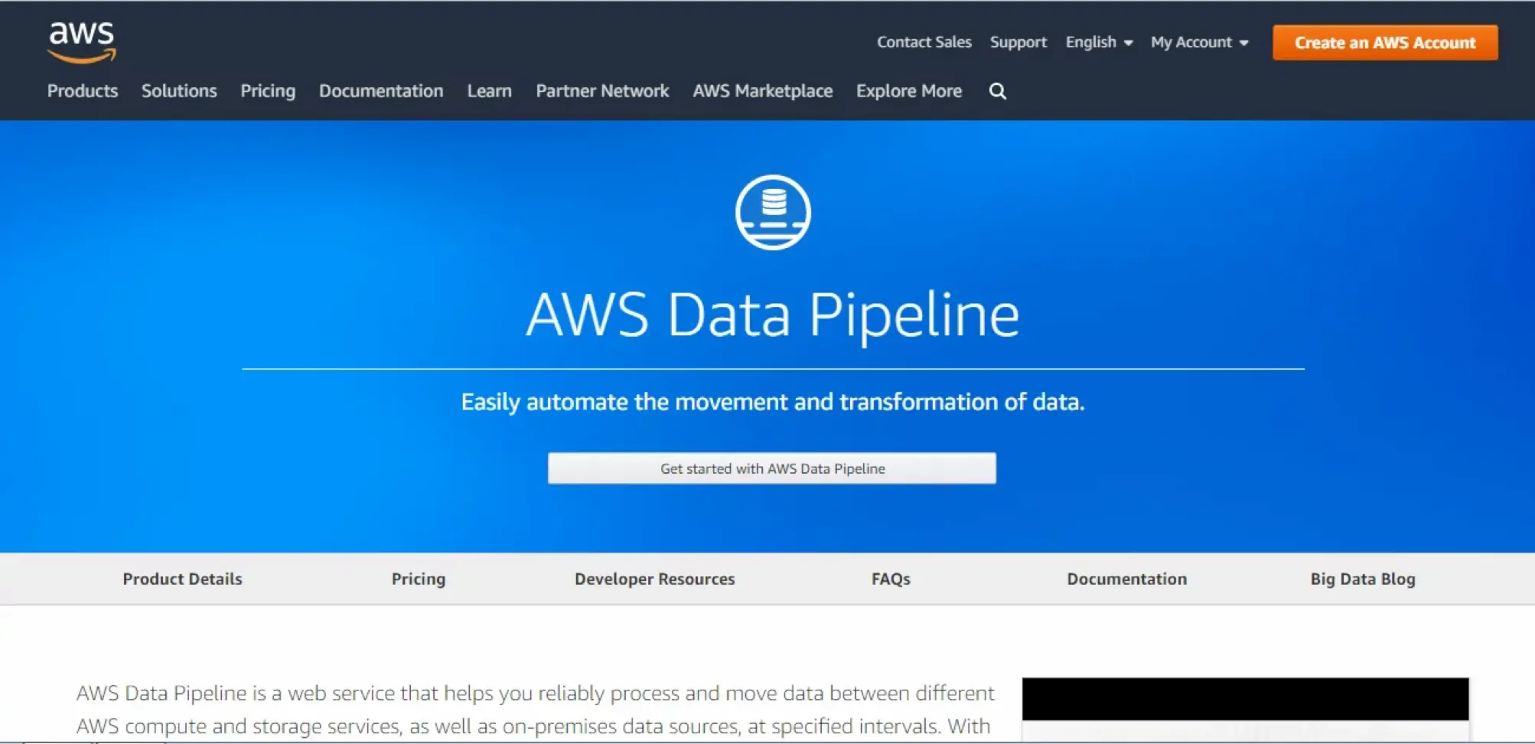Open the Partner Network menu

pyautogui.click(x=601, y=91)
